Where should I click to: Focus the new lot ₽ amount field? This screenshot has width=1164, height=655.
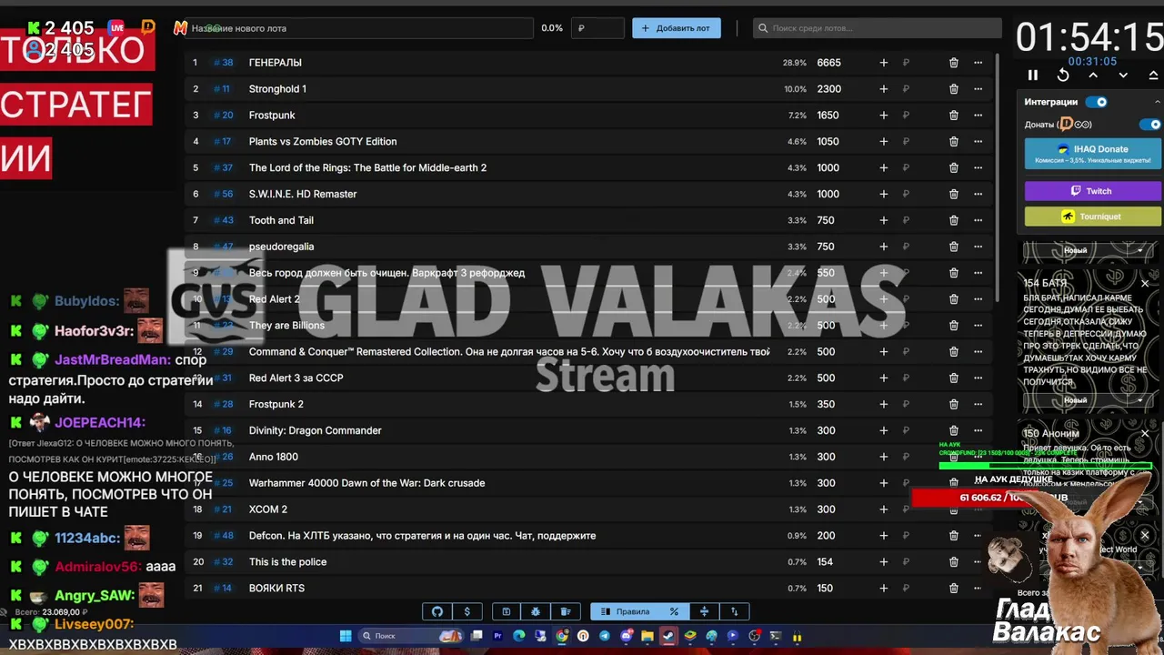point(598,28)
